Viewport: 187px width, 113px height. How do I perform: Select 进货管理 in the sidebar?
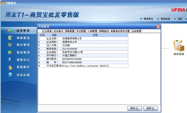pyautogui.click(x=23, y=31)
